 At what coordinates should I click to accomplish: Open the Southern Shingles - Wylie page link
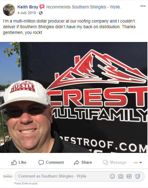click(96, 7)
